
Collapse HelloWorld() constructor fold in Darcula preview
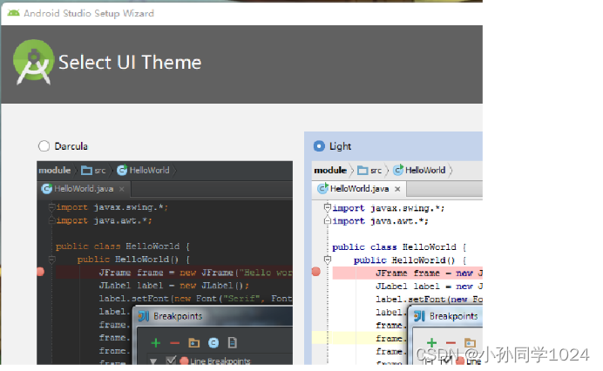[51, 260]
